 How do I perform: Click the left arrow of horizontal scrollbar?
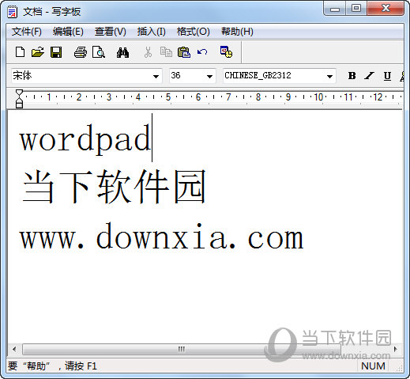click(14, 350)
